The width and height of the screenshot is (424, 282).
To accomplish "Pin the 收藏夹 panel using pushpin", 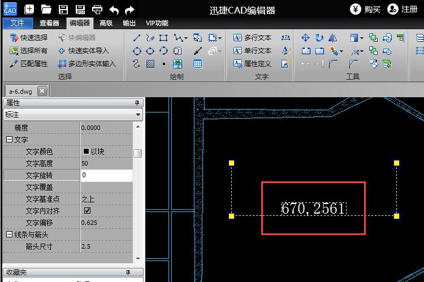I will (x=136, y=272).
